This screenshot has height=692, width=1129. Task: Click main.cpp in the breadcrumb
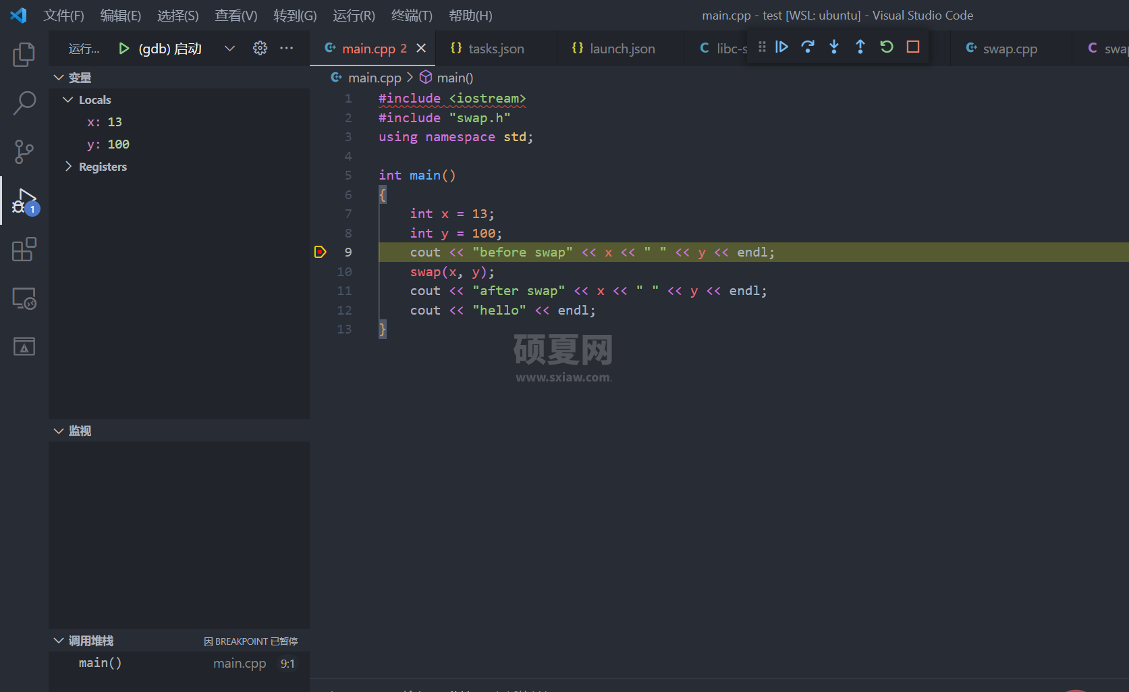coord(375,78)
